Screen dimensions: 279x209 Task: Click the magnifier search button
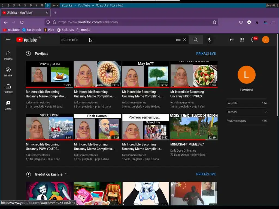(196, 40)
